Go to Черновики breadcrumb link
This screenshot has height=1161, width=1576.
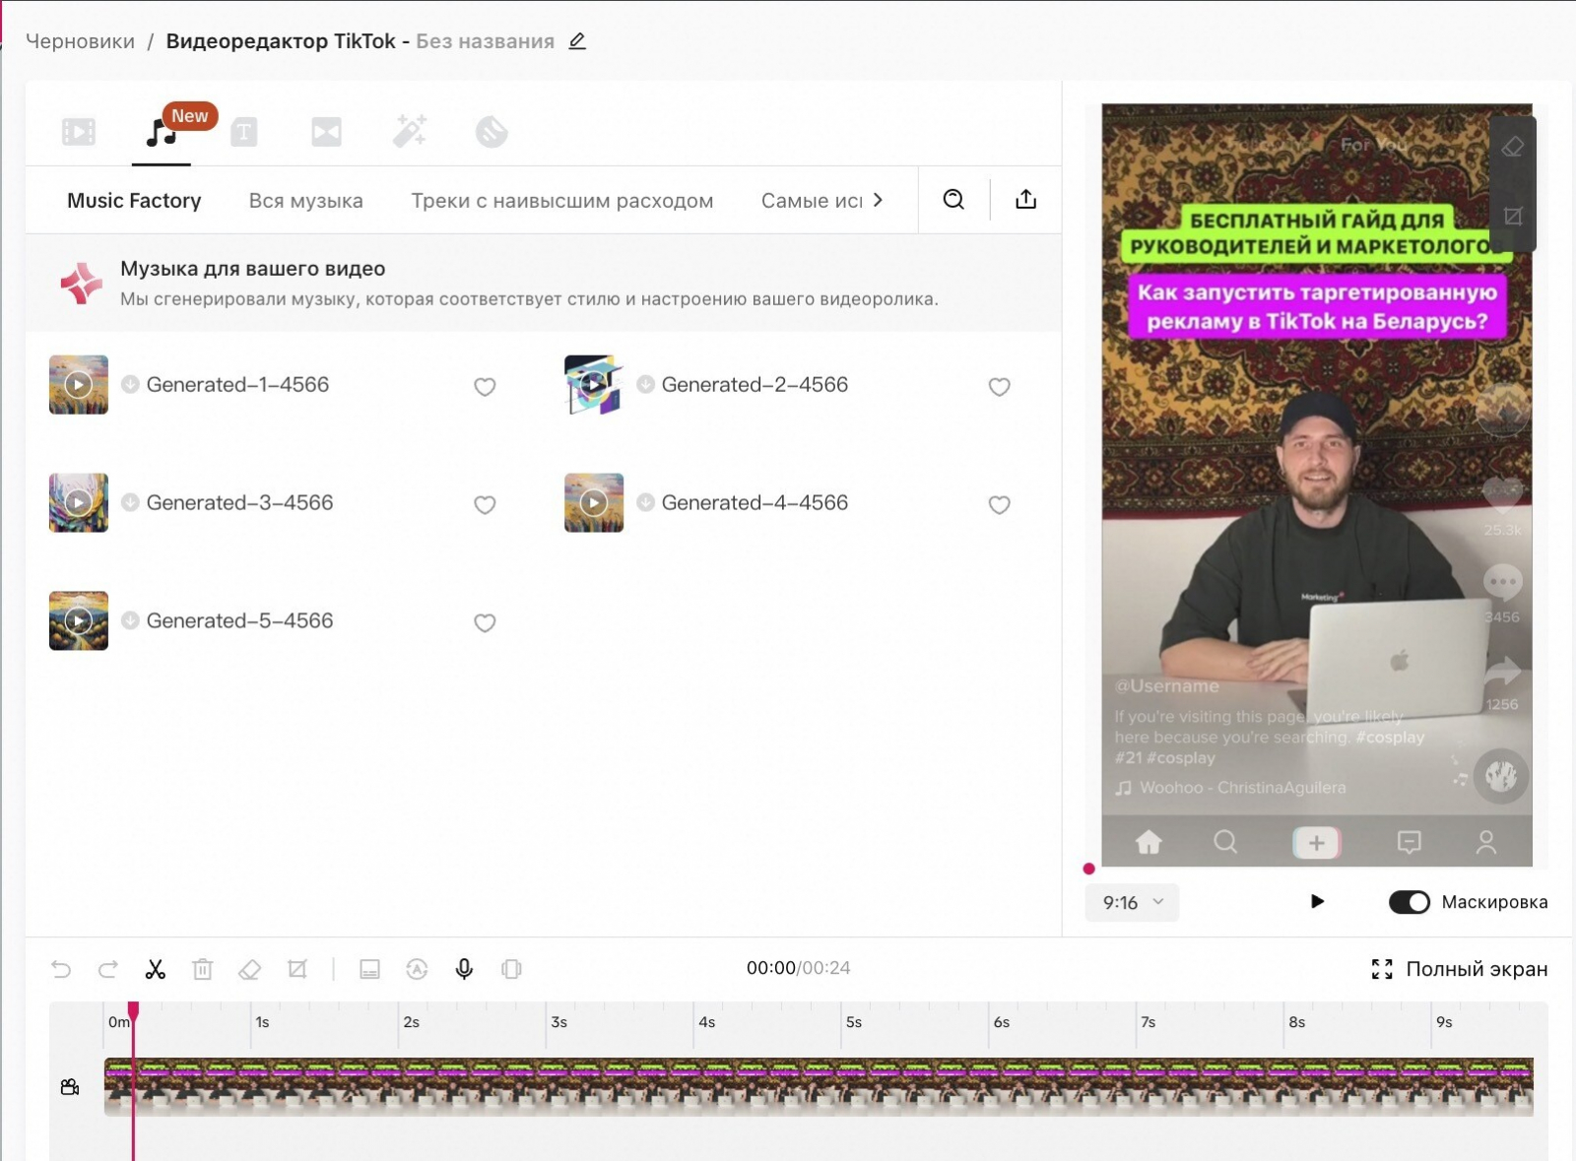point(80,41)
